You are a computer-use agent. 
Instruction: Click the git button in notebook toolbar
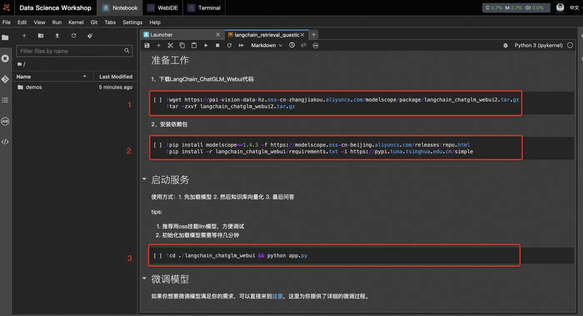click(304, 45)
